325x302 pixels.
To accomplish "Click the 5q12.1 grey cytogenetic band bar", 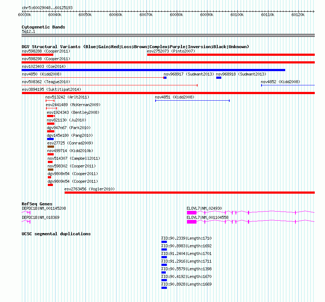I will pos(168,35).
